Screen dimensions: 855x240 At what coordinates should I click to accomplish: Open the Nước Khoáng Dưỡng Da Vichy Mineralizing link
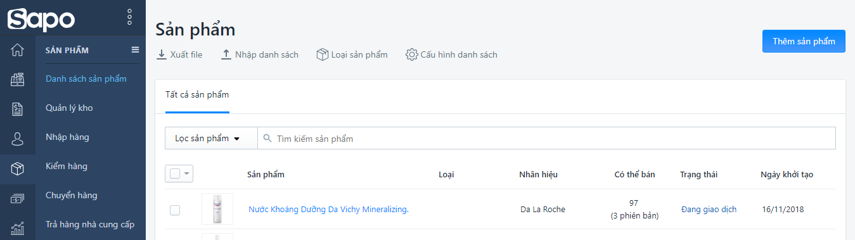tap(328, 210)
